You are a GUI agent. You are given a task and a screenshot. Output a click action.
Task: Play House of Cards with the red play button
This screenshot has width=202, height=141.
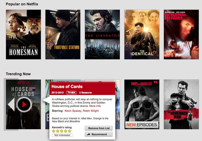point(24,104)
